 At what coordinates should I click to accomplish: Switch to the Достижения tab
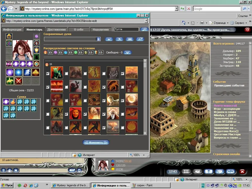56,29
